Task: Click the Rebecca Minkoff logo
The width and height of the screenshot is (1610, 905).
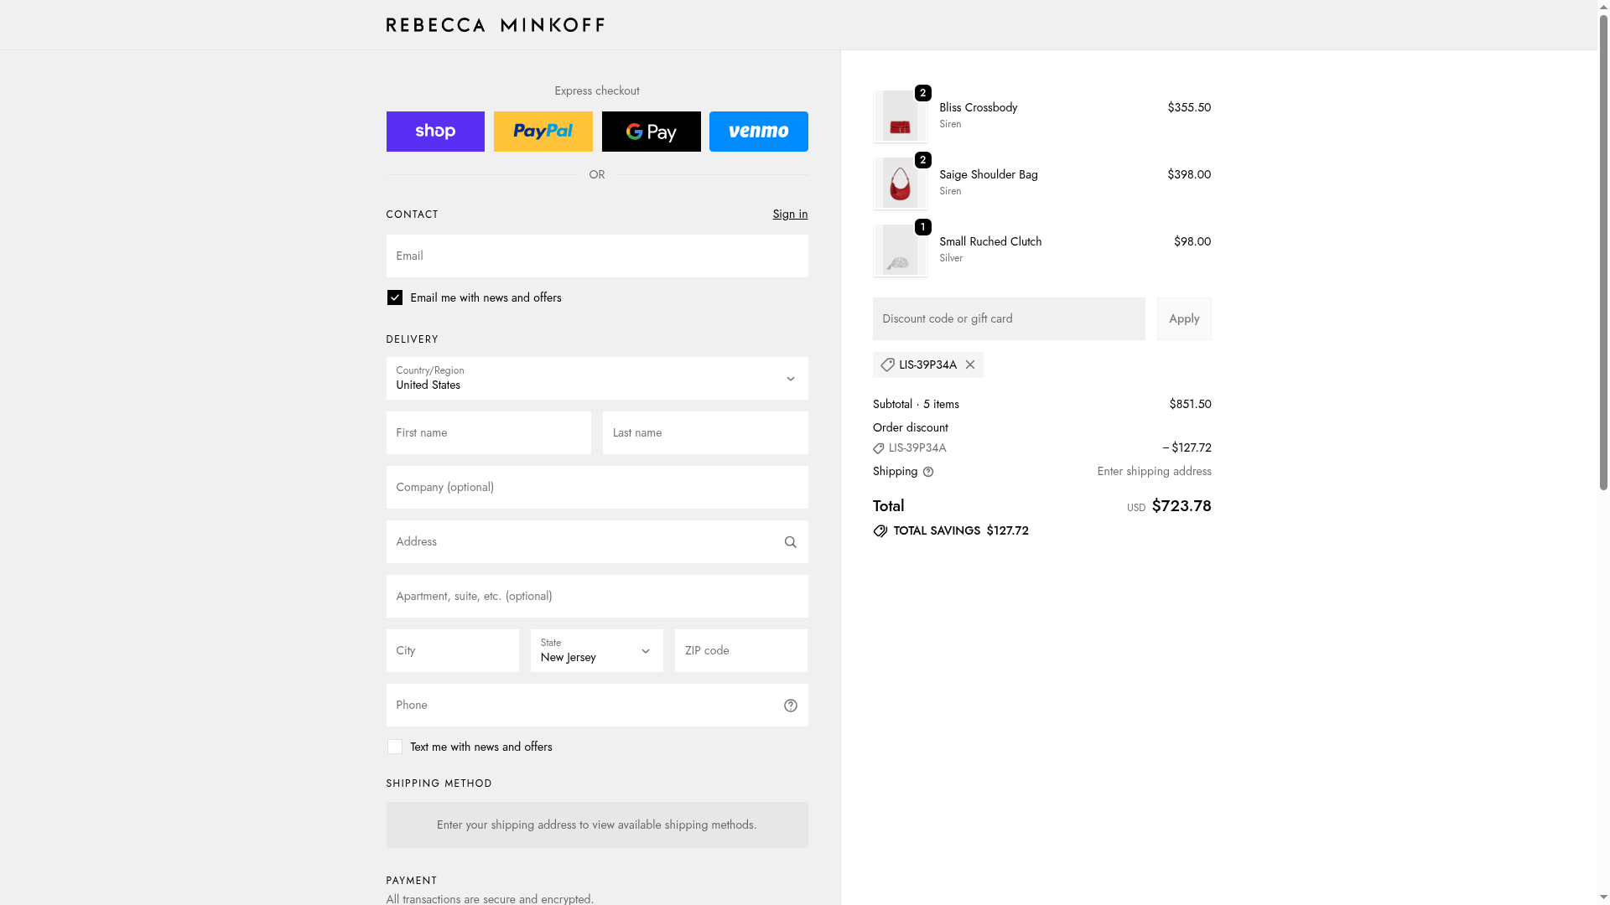Action: pyautogui.click(x=495, y=25)
